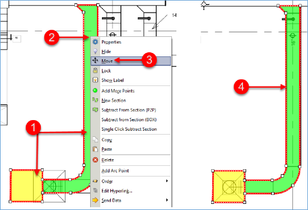308x210 pixels.
Task: Click the Lock padlock icon
Action: 95,70
